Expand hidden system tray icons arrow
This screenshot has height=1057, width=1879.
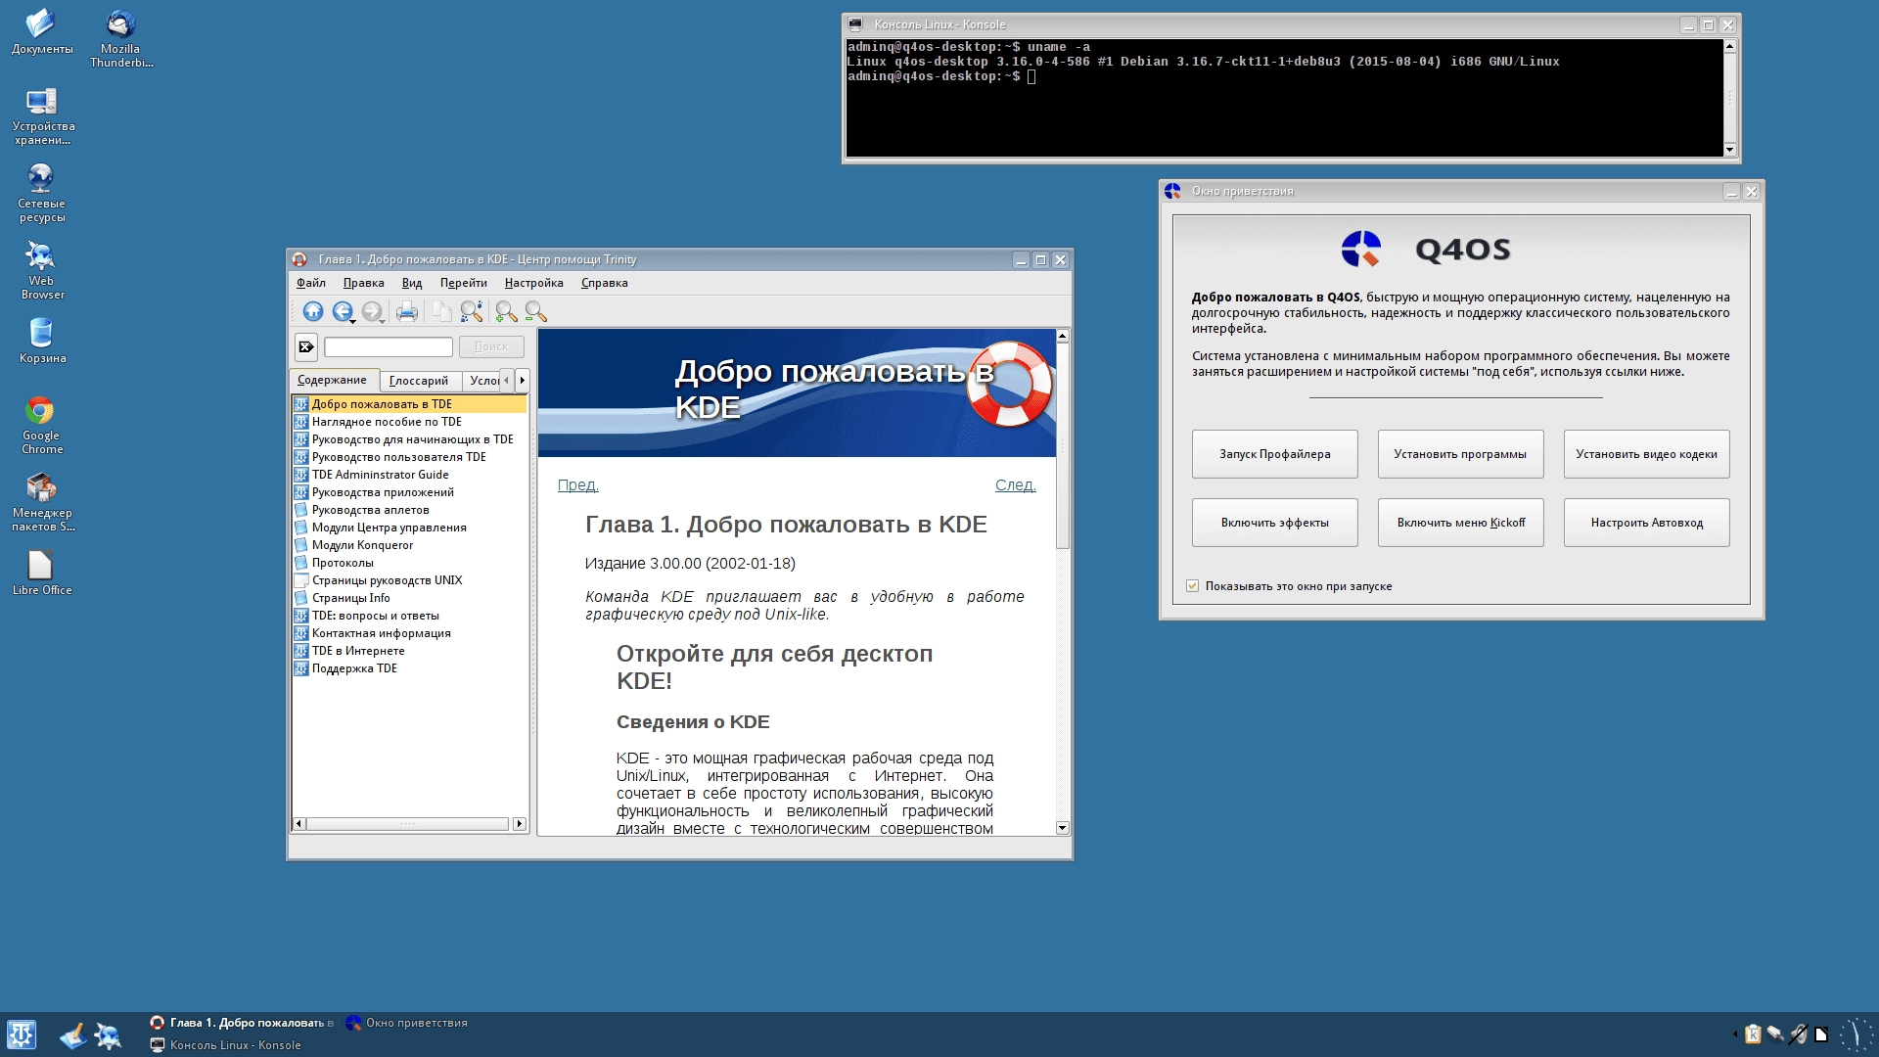coord(1735,1034)
